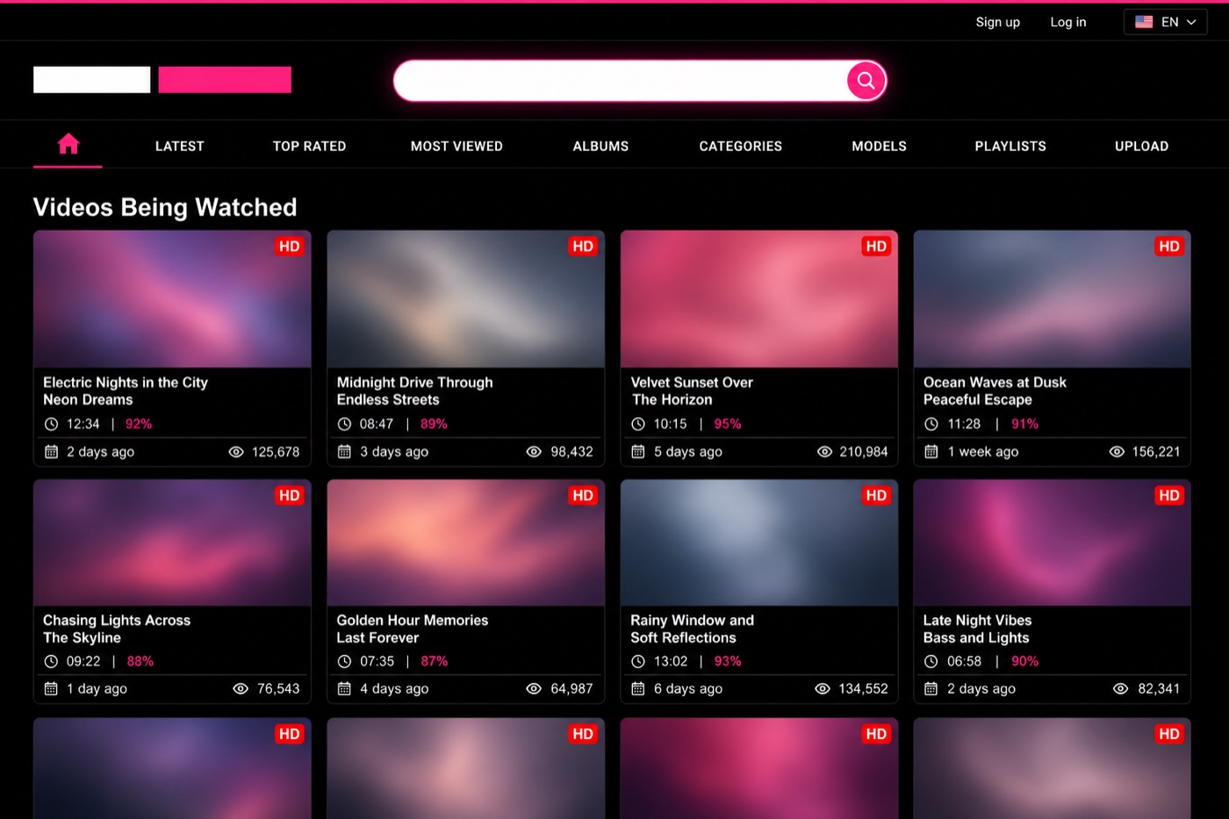Click the Log in link
Viewport: 1229px width, 819px height.
(x=1068, y=22)
